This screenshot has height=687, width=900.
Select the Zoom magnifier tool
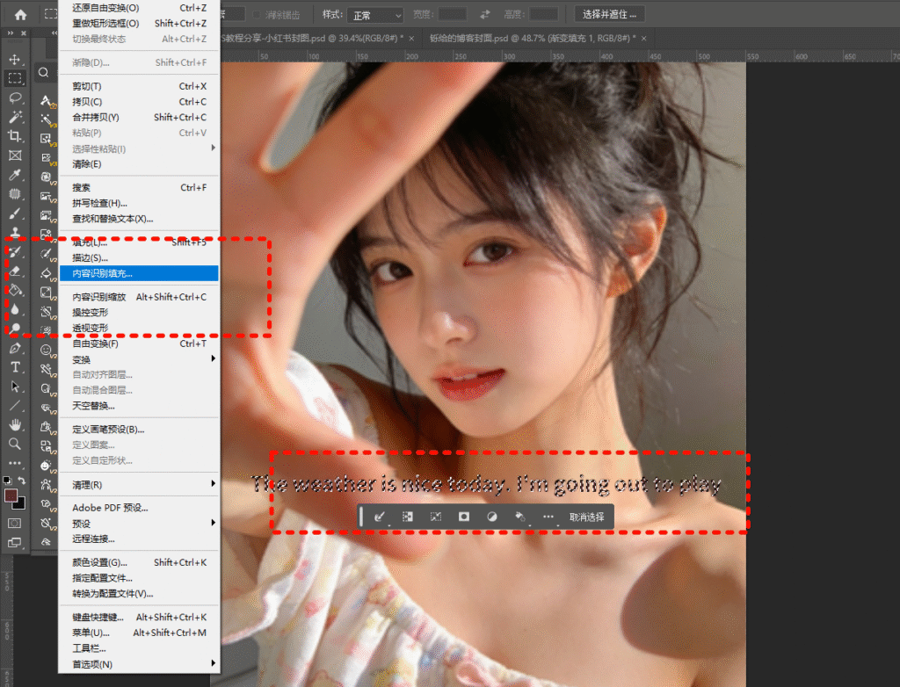pos(15,444)
